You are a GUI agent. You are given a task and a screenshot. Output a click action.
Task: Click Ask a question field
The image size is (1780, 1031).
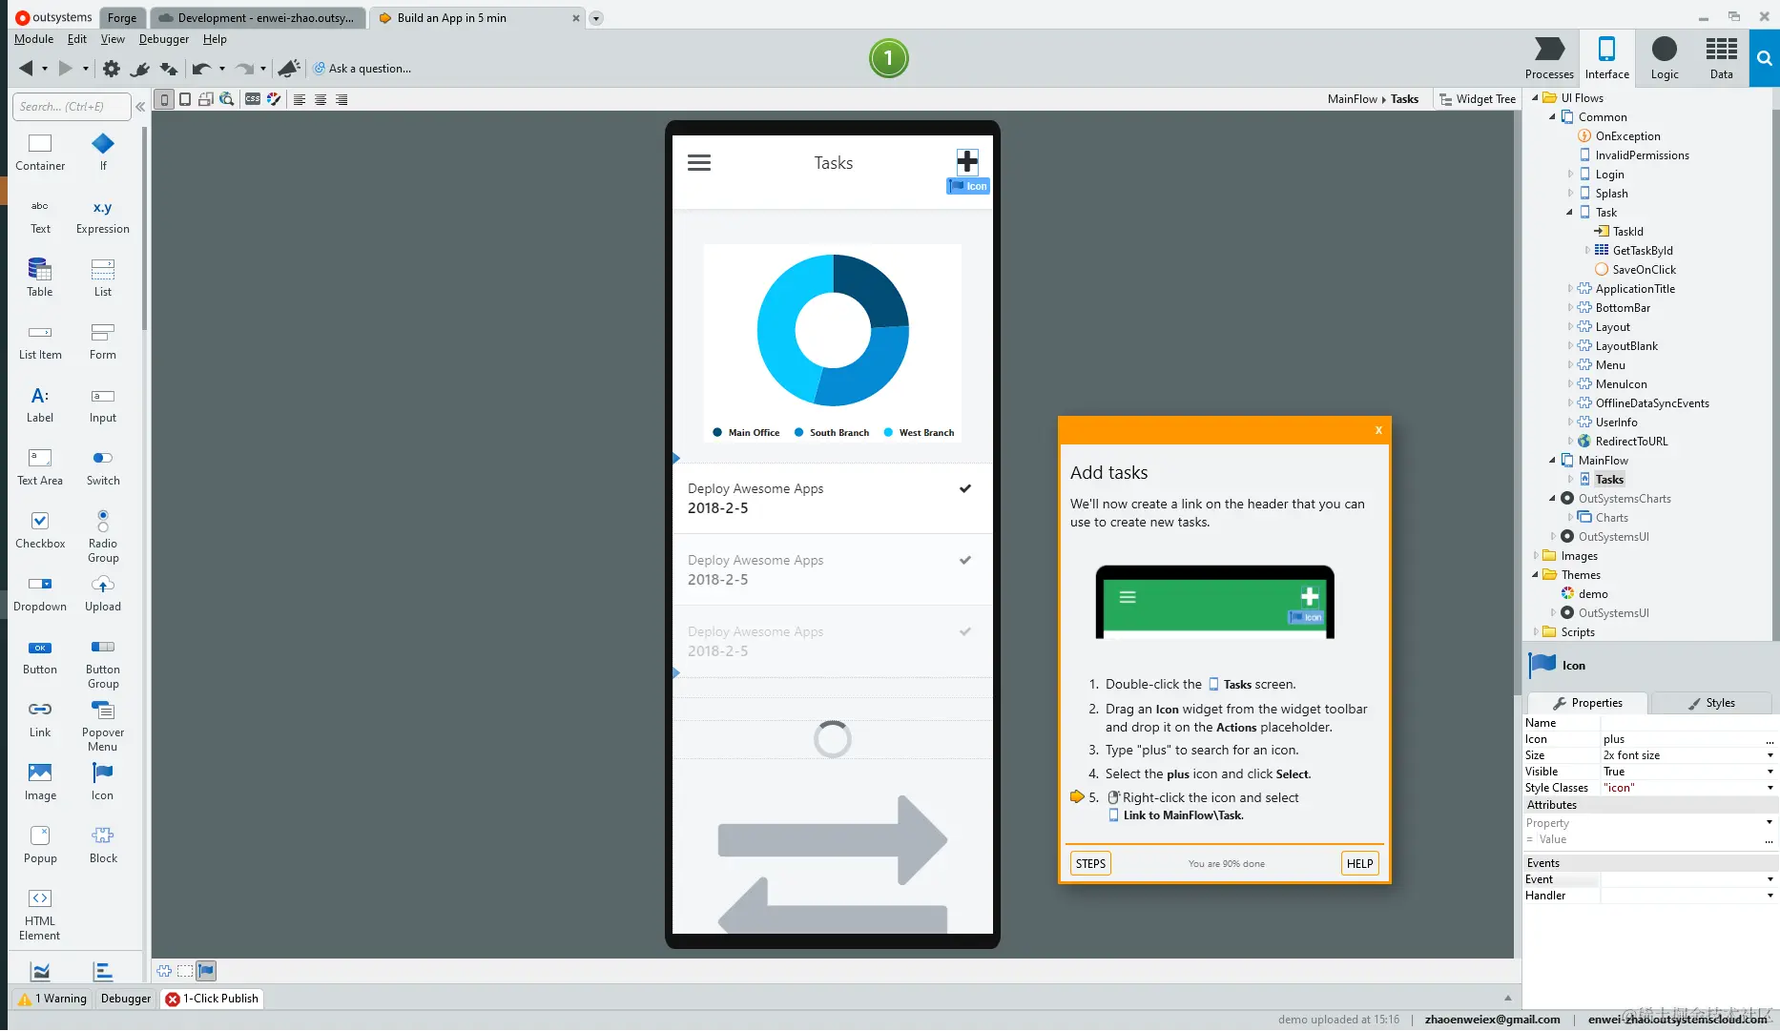(x=362, y=69)
